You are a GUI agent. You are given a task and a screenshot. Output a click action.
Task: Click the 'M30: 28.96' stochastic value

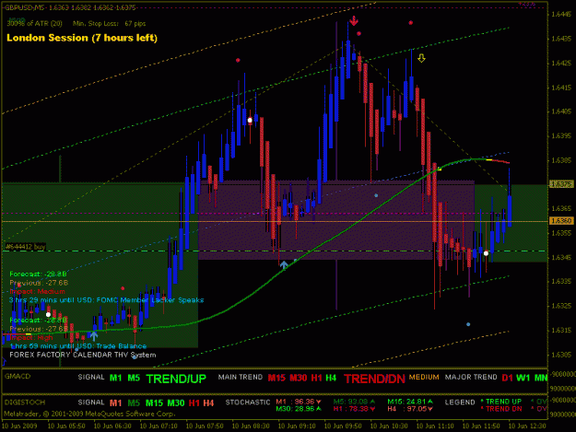point(299,408)
